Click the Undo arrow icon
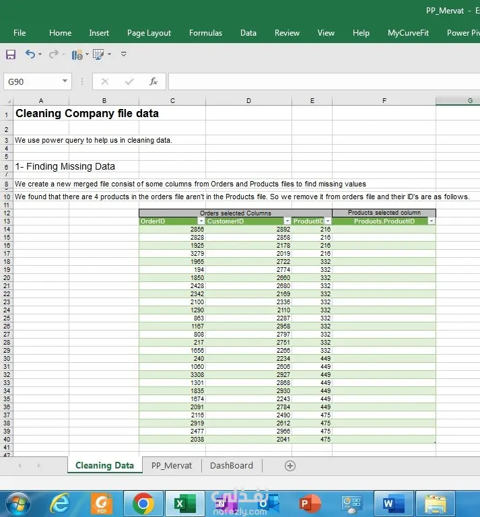 point(30,54)
